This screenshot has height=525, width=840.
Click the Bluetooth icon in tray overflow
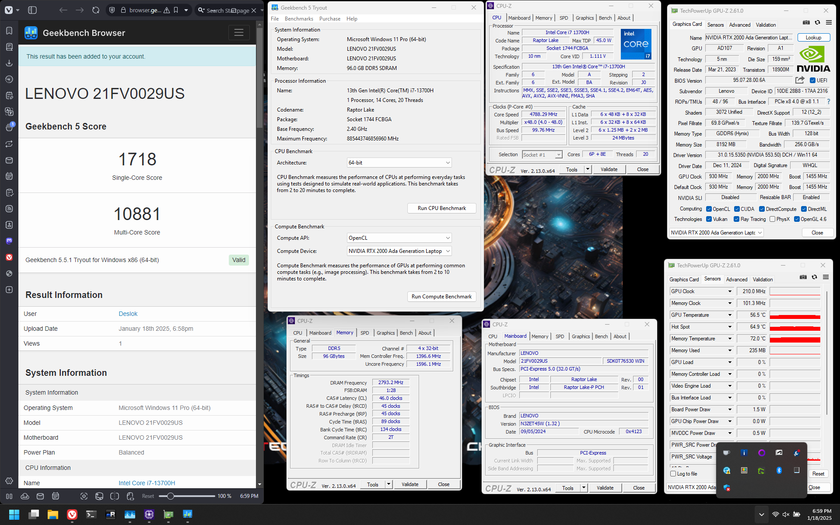point(779,470)
